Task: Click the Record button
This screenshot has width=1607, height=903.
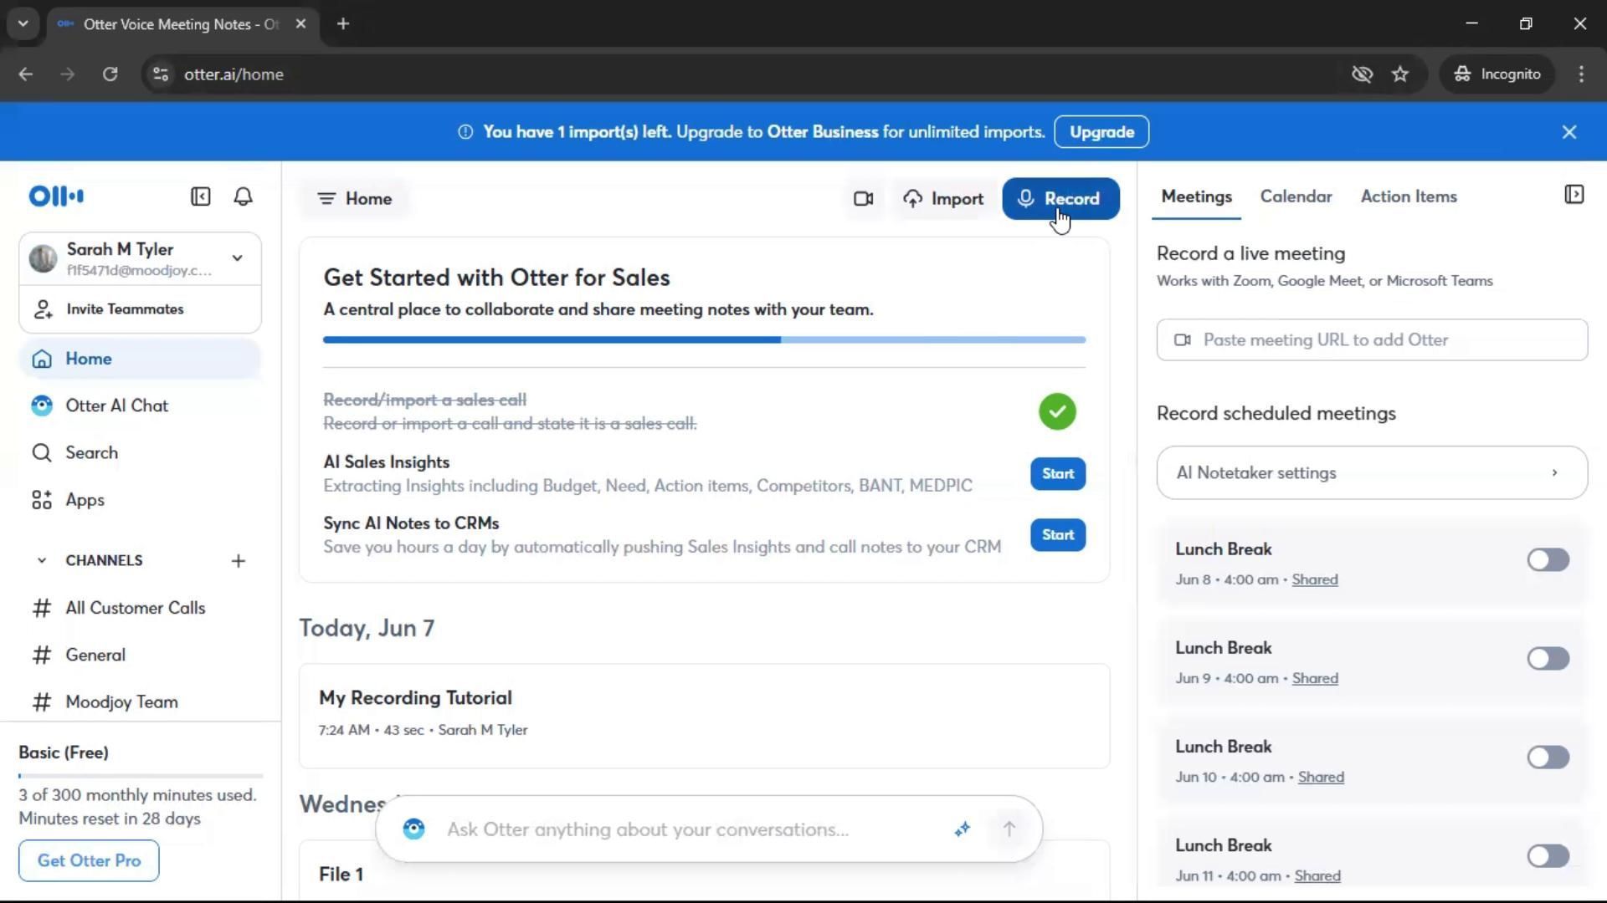Action: [1060, 199]
